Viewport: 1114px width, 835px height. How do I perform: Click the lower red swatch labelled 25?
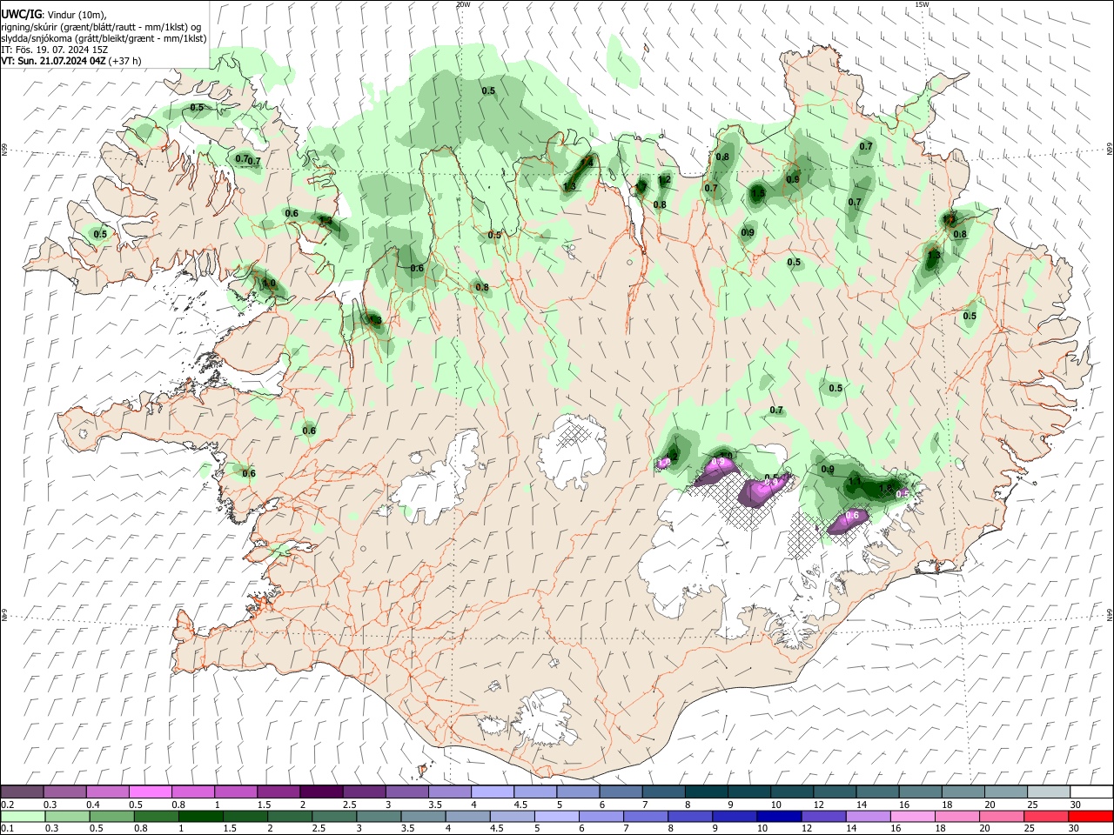point(1045,817)
